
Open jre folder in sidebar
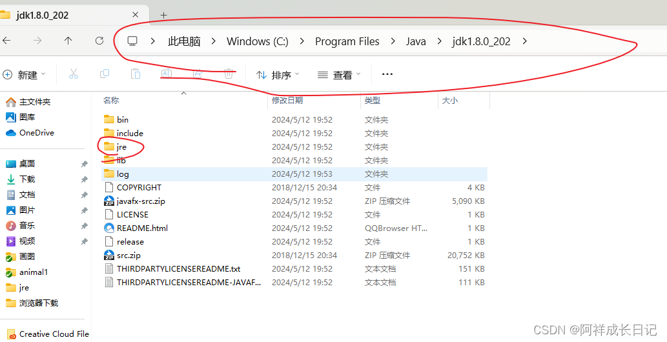[x=17, y=288]
